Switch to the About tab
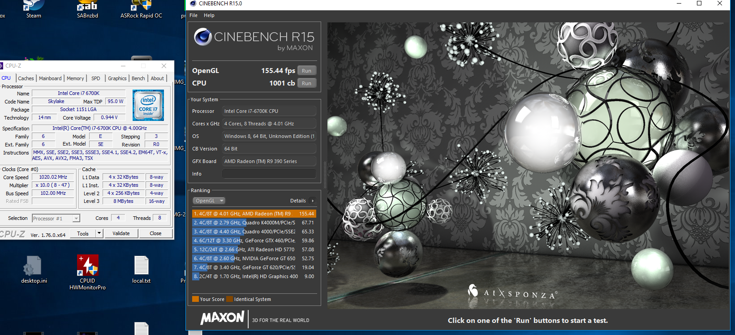 [x=157, y=78]
